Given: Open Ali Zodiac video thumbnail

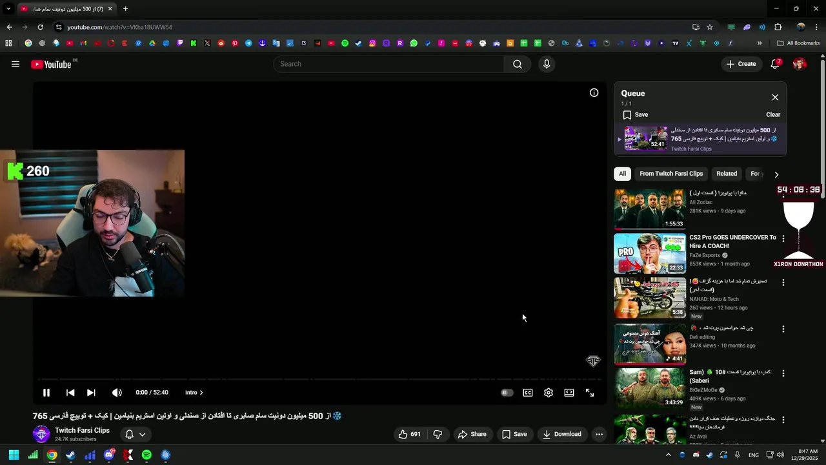Looking at the screenshot, I should (649, 209).
